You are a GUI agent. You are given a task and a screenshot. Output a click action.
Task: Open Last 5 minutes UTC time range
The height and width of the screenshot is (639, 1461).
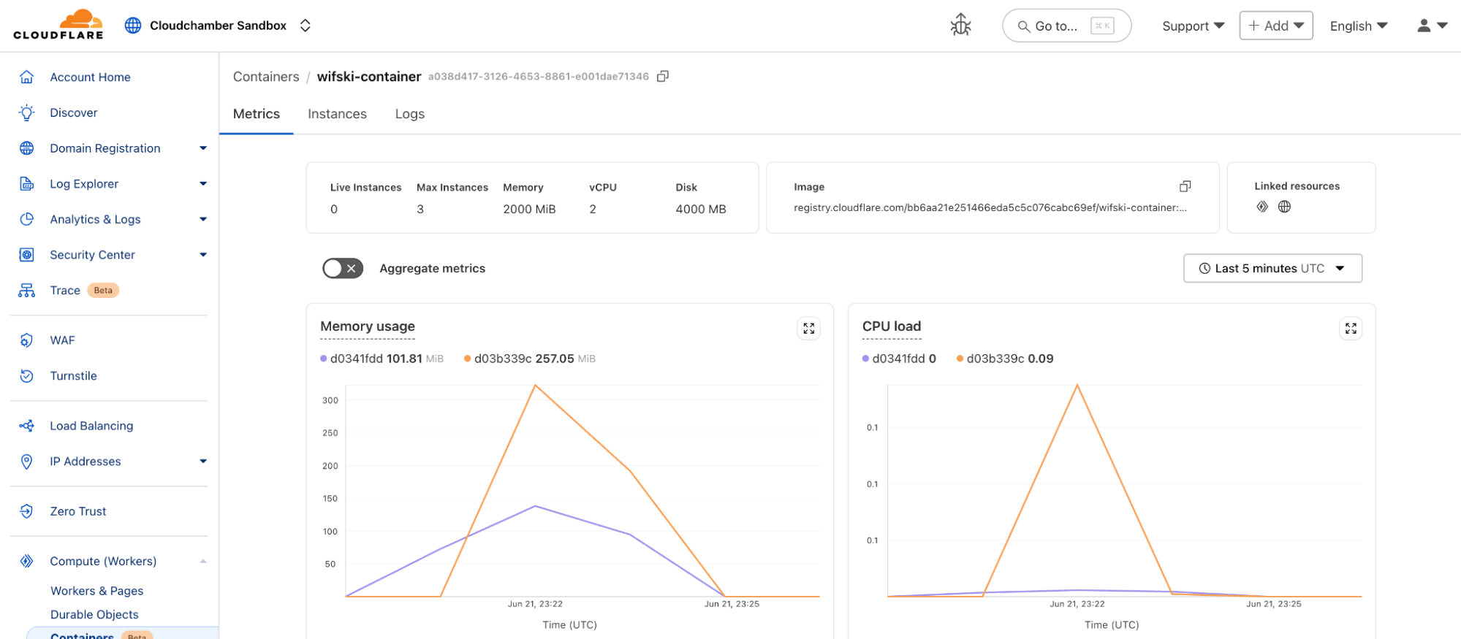[1272, 268]
